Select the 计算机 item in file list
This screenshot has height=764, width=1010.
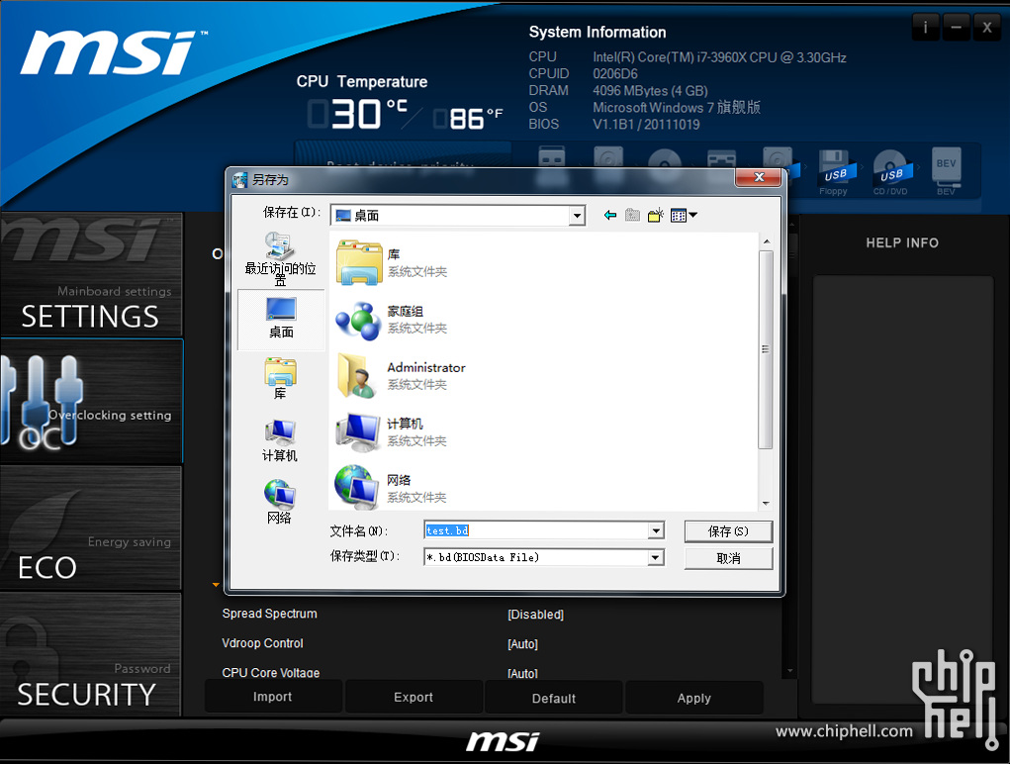[x=391, y=432]
